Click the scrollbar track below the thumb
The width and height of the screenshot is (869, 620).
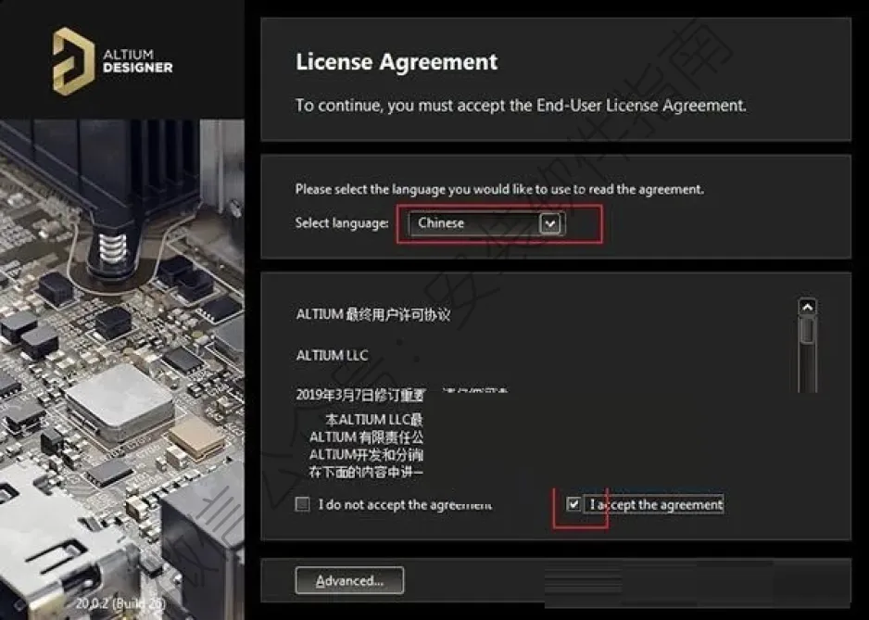coord(808,368)
